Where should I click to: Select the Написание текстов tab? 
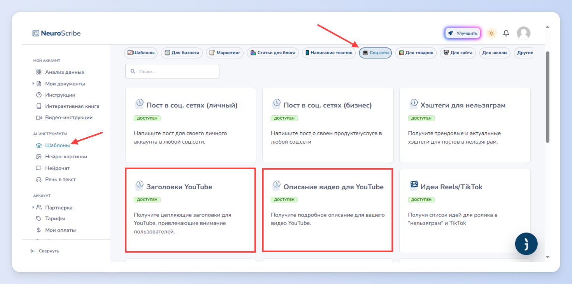coord(329,53)
